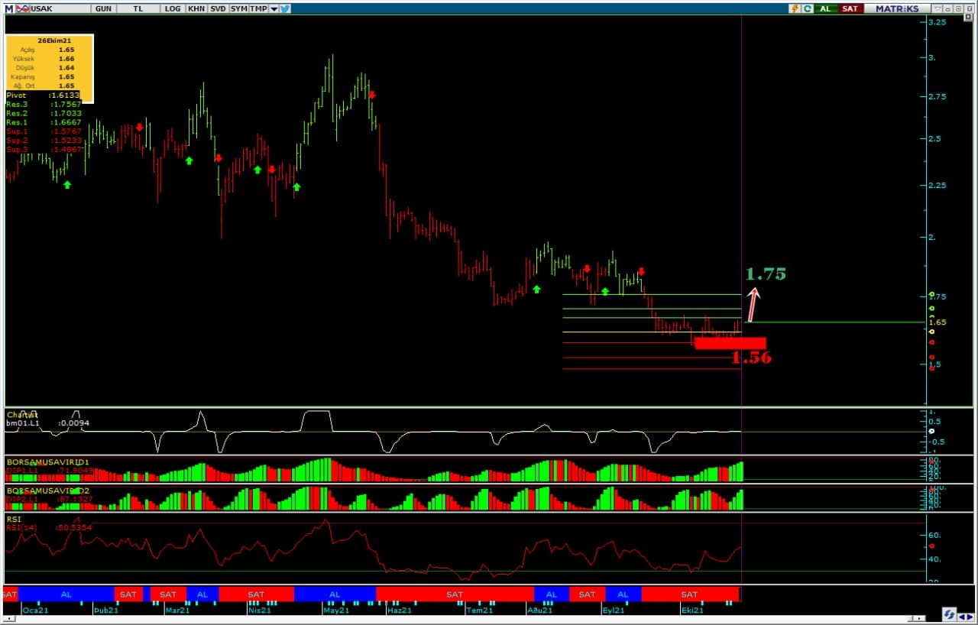Toggle the SVD button

pyautogui.click(x=219, y=8)
